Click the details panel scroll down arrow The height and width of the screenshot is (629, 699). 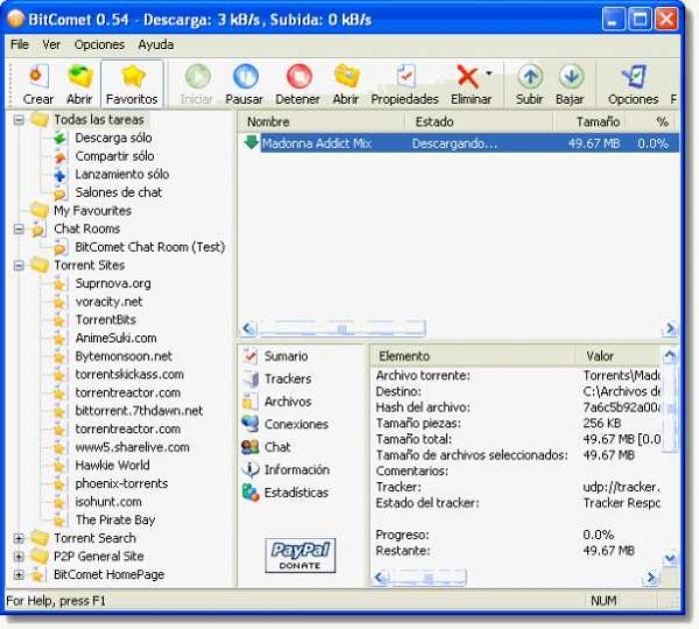[x=670, y=559]
